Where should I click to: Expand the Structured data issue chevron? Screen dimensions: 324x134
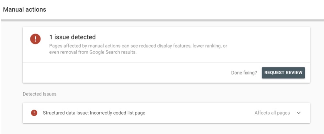pyautogui.click(x=299, y=113)
